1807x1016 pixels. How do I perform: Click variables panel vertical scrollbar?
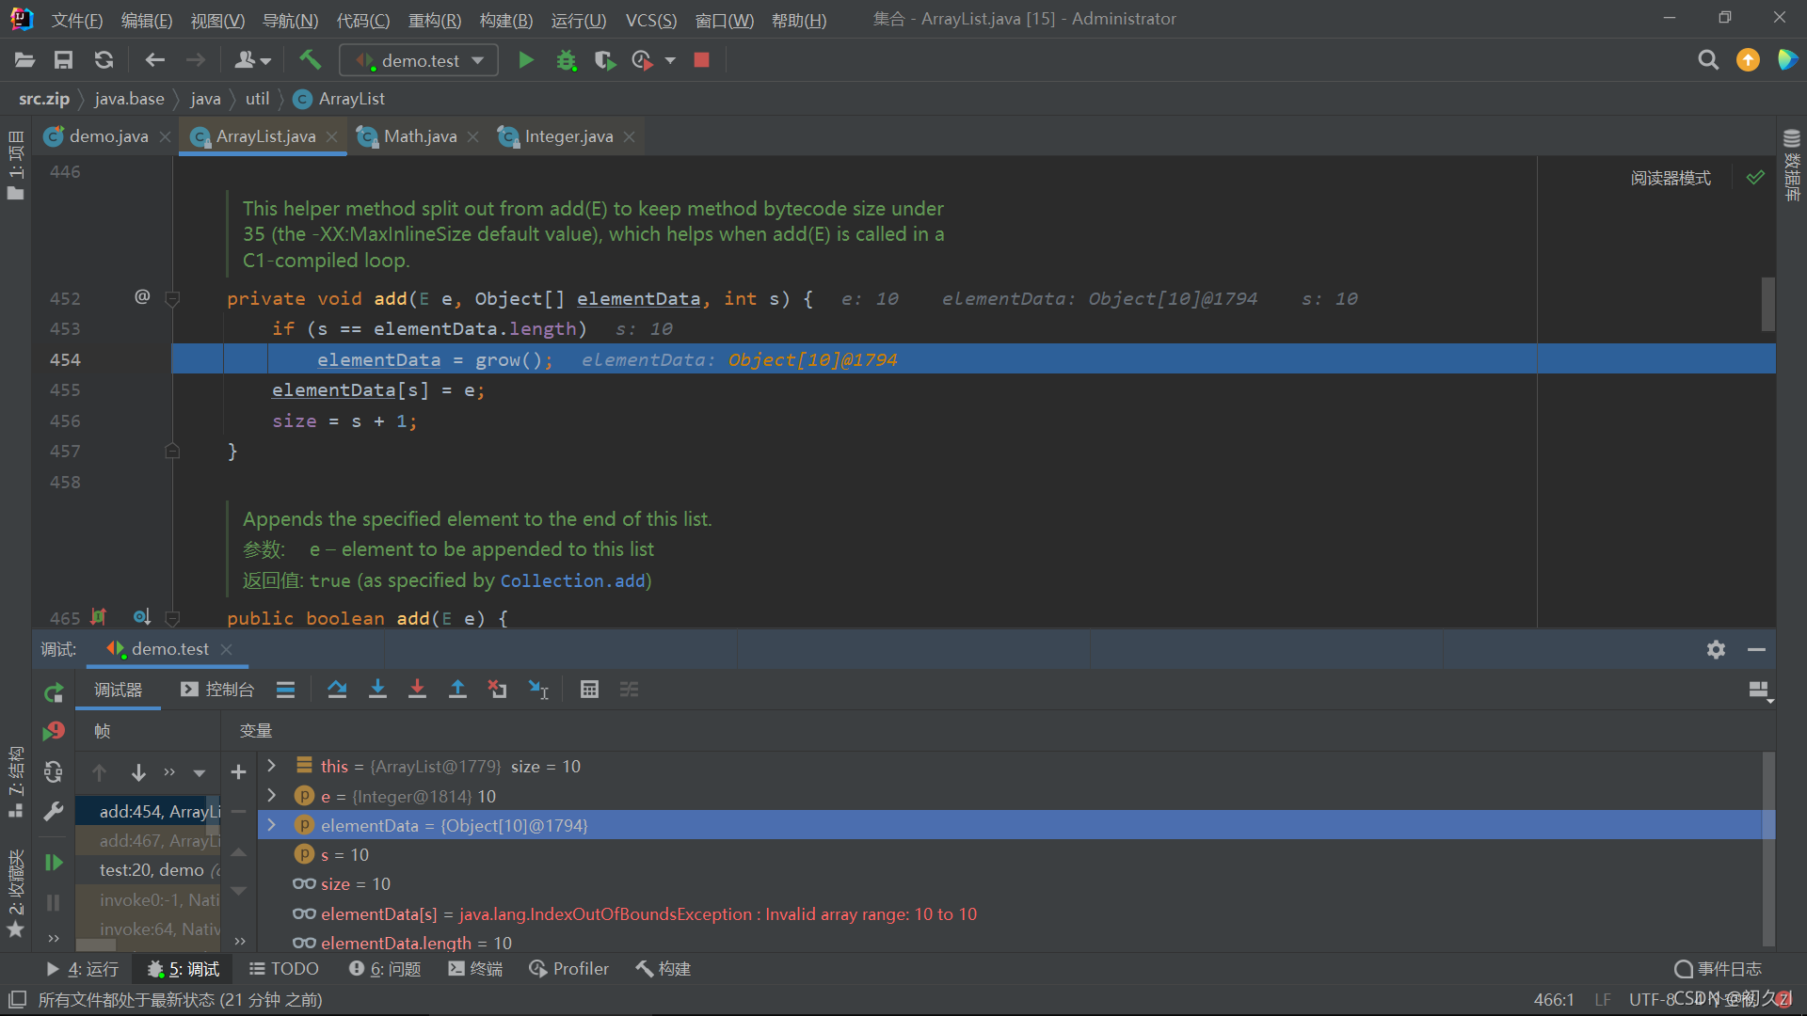pos(1767,847)
